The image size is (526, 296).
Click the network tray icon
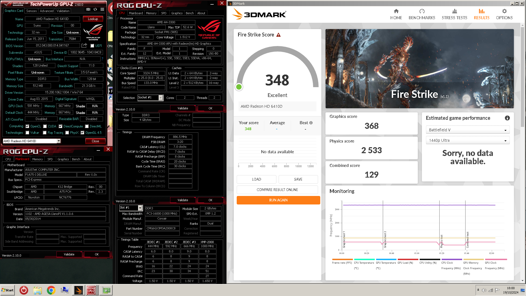(x=491, y=290)
